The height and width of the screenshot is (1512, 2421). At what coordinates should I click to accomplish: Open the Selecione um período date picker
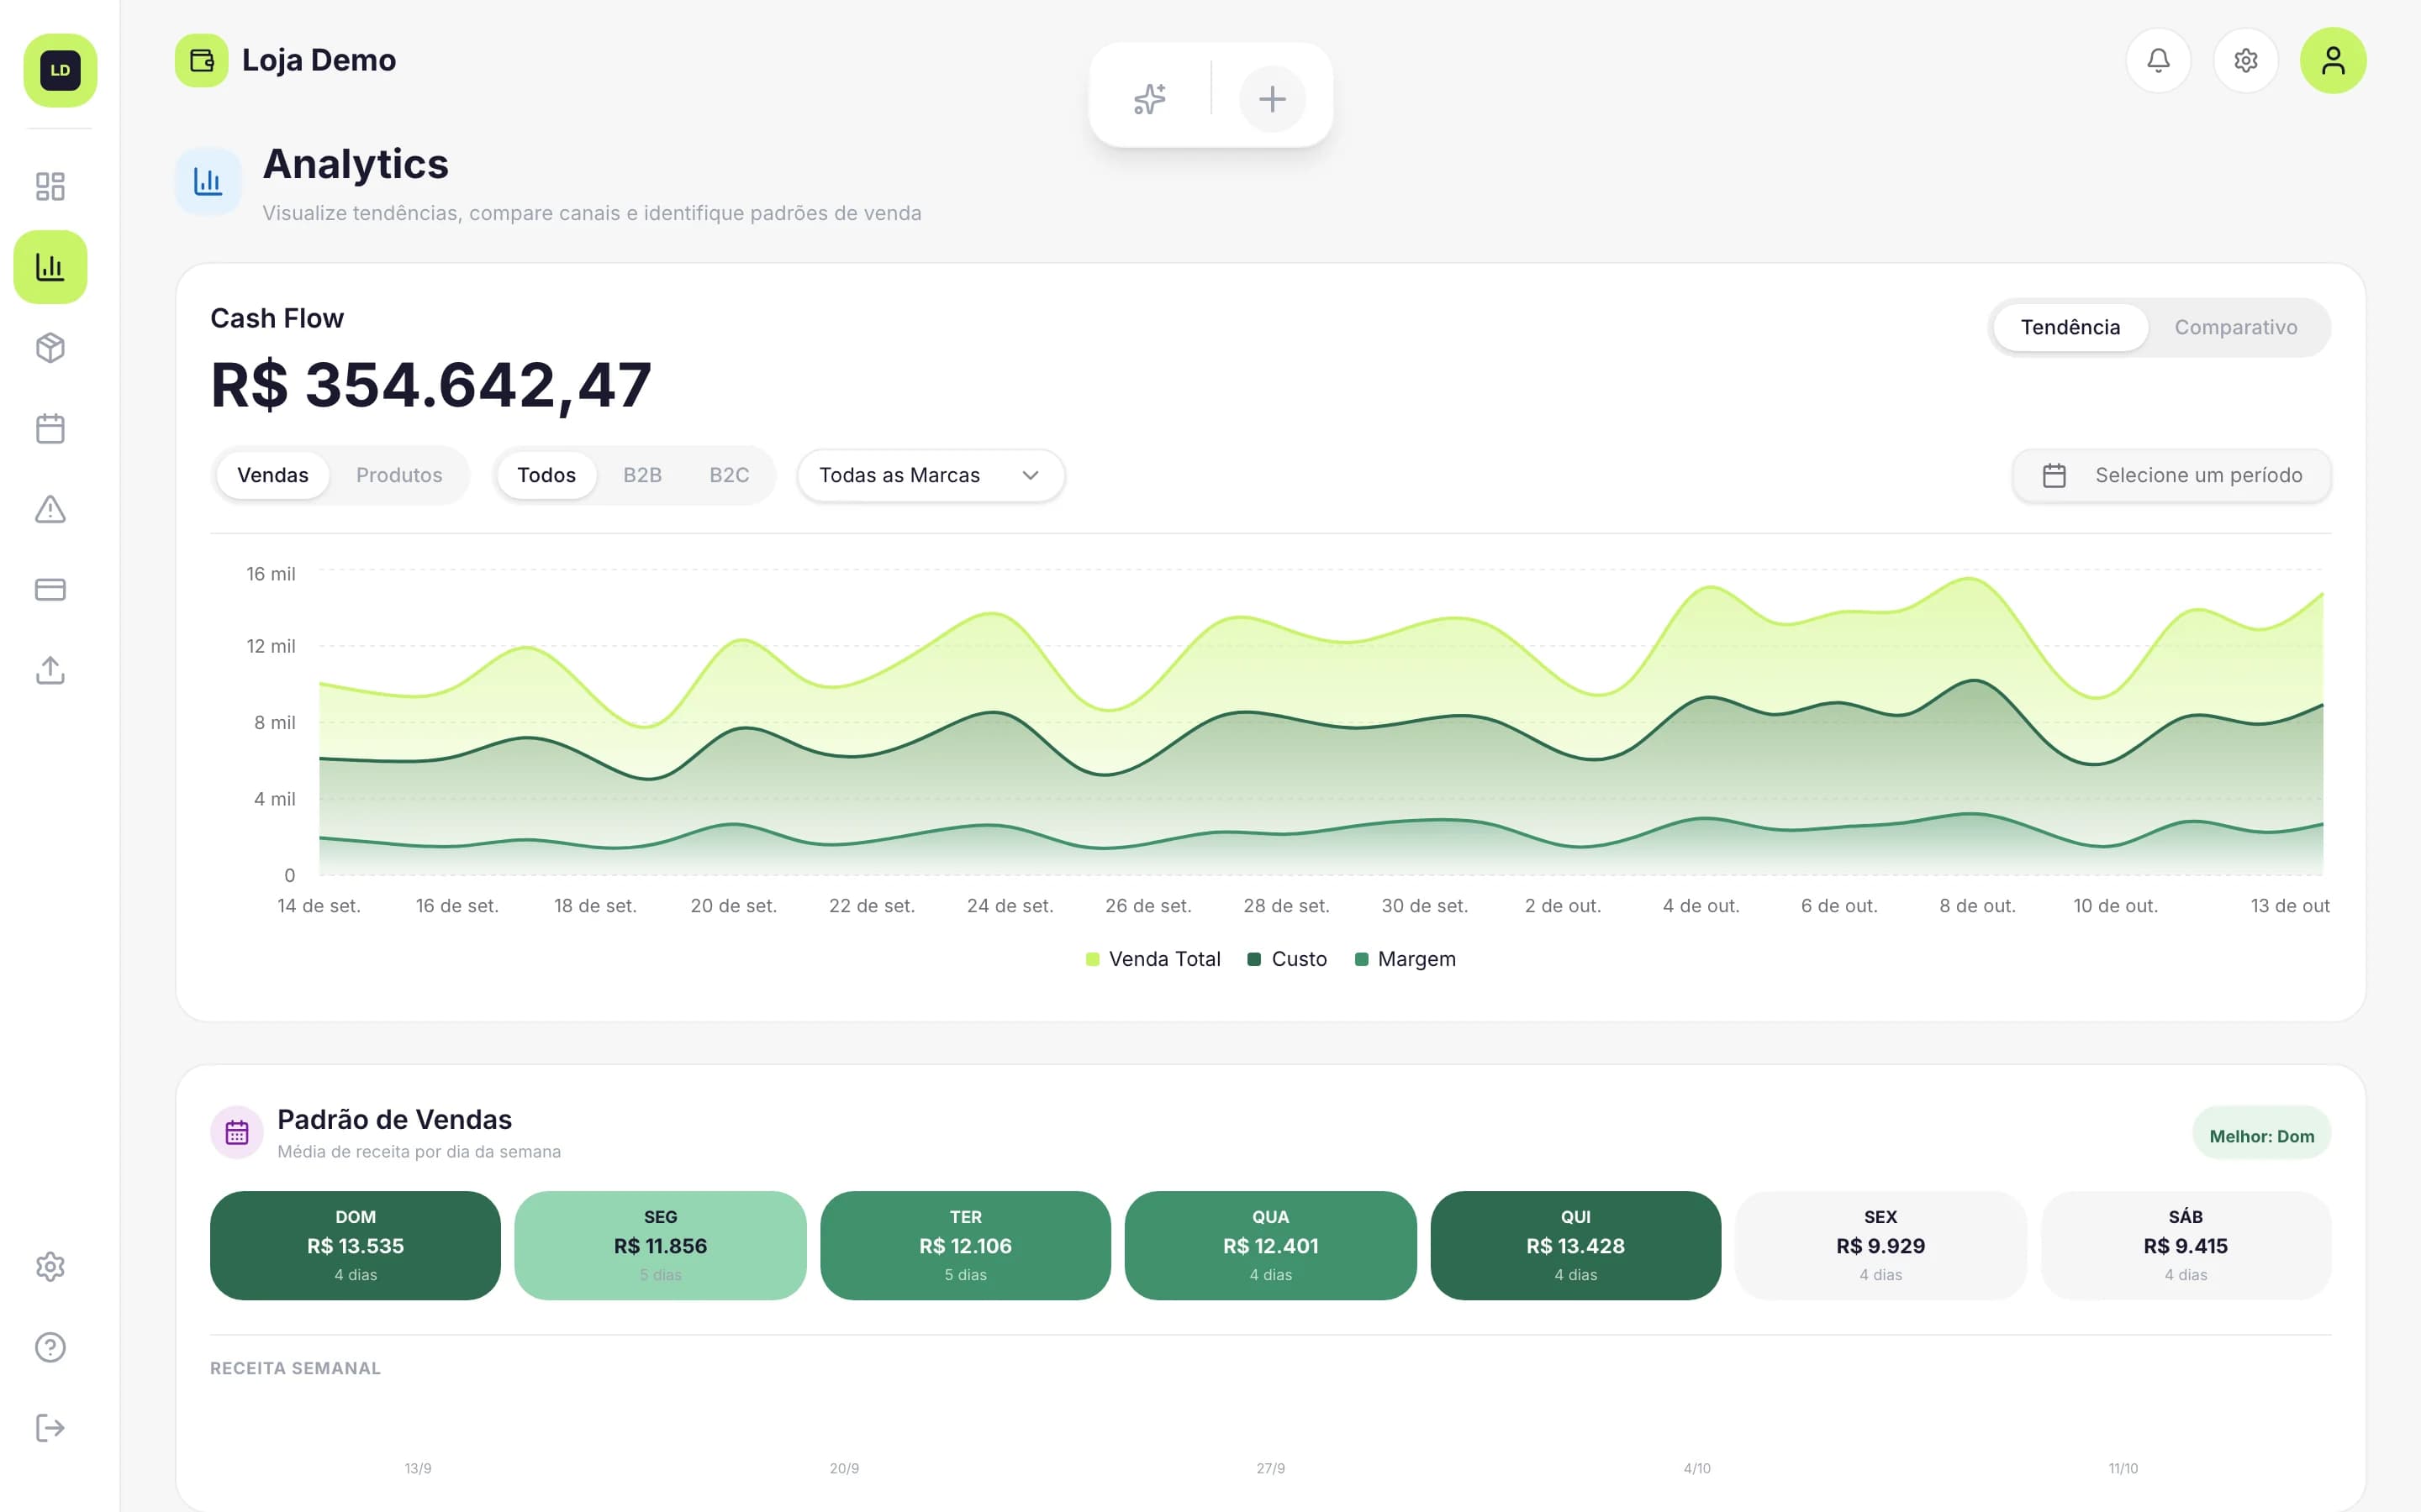pos(2170,475)
